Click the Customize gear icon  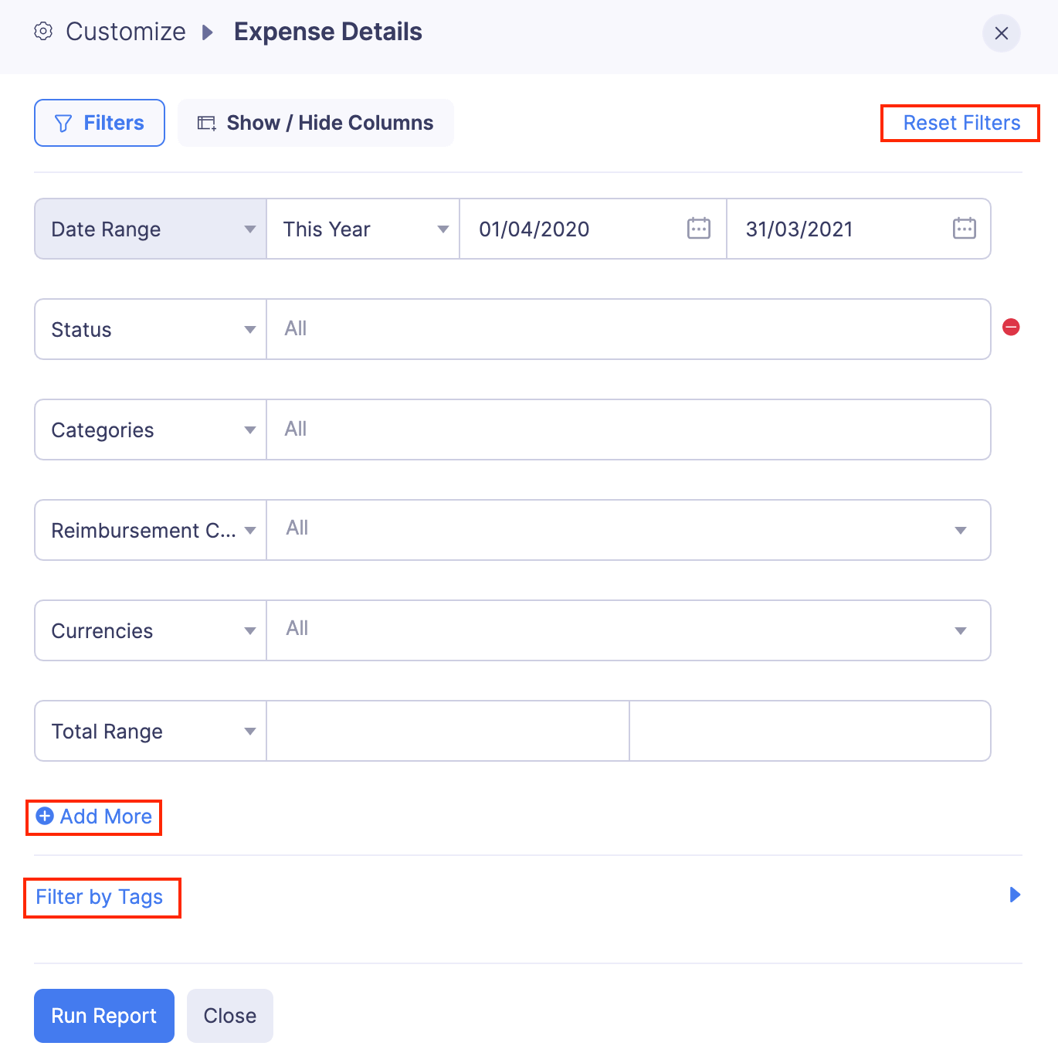pos(43,32)
